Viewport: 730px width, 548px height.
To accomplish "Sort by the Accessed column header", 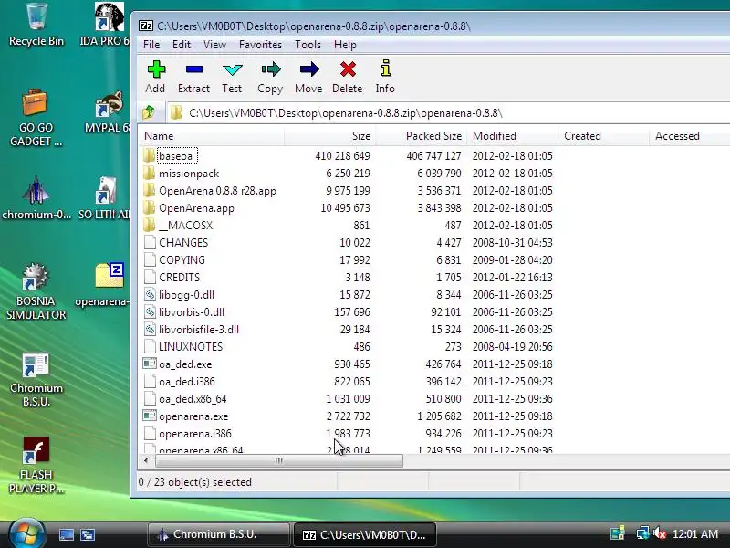I will [690, 136].
